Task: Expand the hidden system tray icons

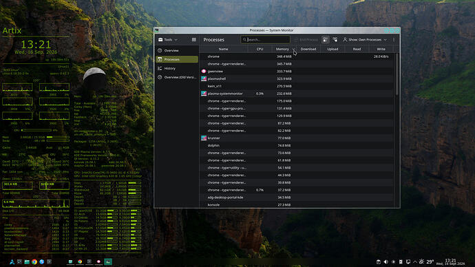Action: point(415,262)
